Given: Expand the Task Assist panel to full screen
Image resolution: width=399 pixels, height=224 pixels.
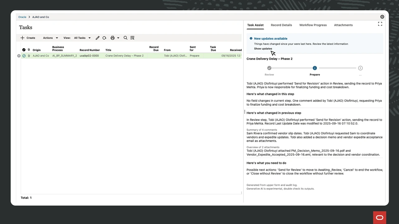Looking at the screenshot, I should [380, 24].
